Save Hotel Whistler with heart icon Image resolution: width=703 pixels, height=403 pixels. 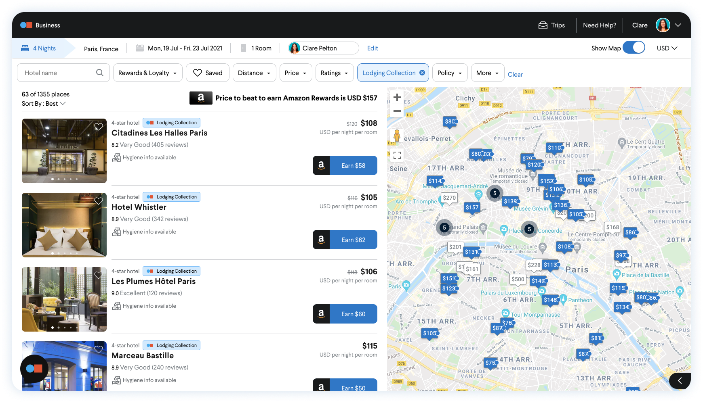(99, 201)
